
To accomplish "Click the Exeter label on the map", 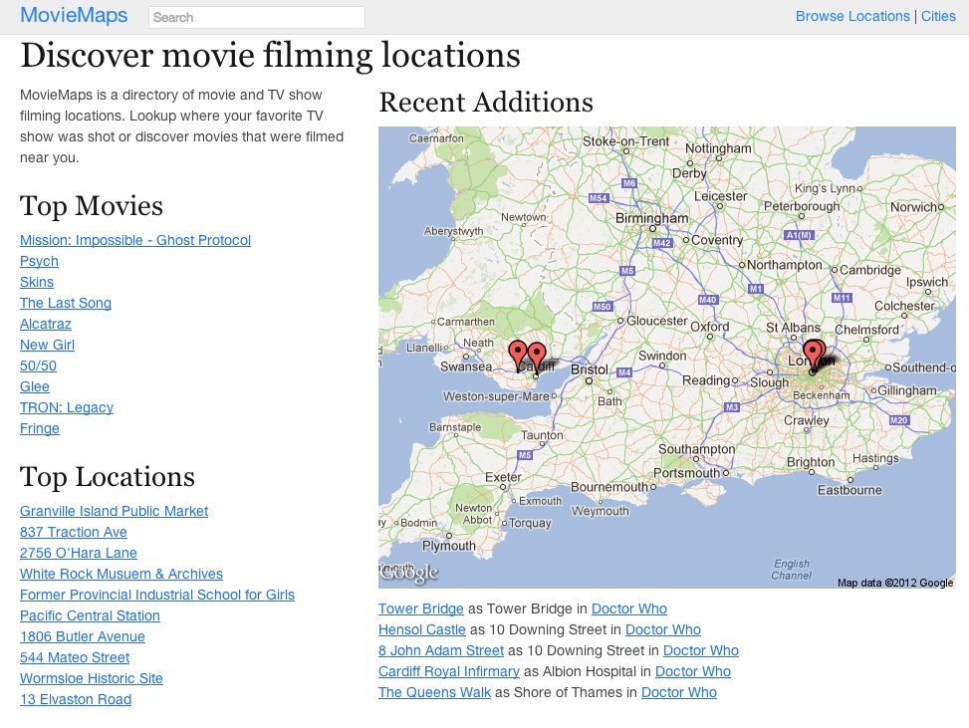I will (503, 477).
